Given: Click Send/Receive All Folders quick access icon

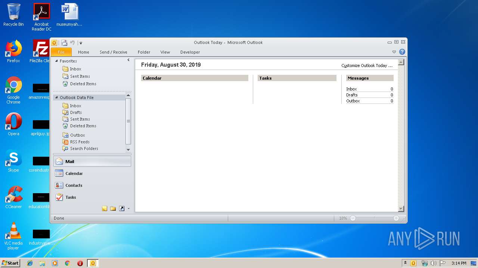Looking at the screenshot, I should coord(64,42).
